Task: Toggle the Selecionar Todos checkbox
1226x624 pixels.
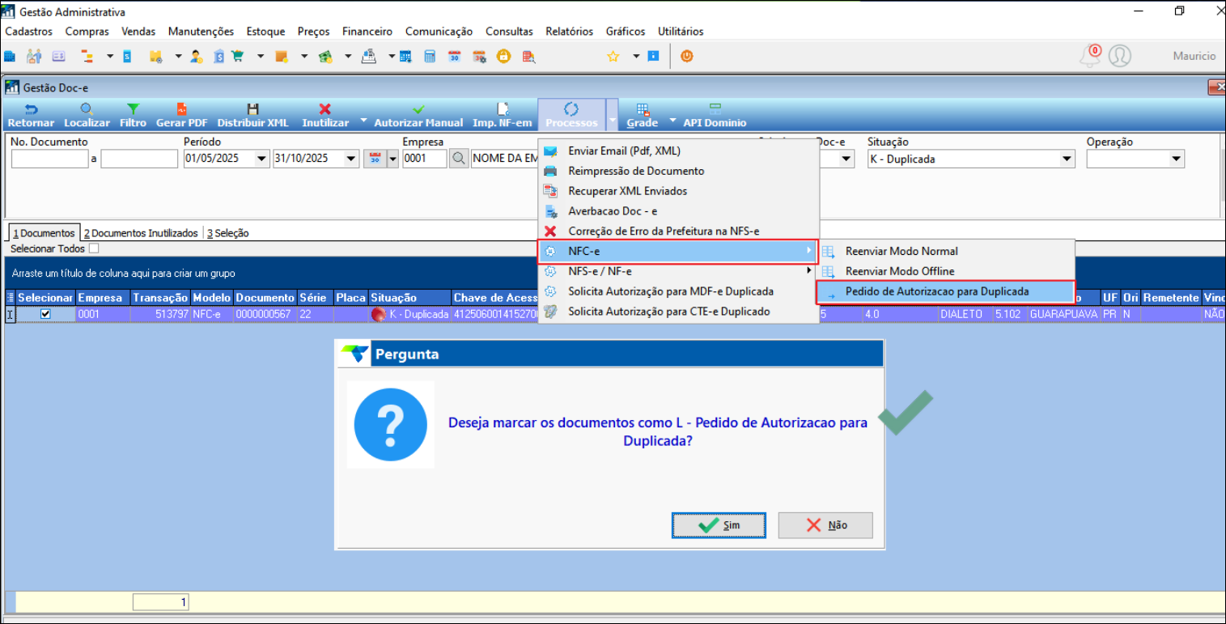Action: pos(94,248)
